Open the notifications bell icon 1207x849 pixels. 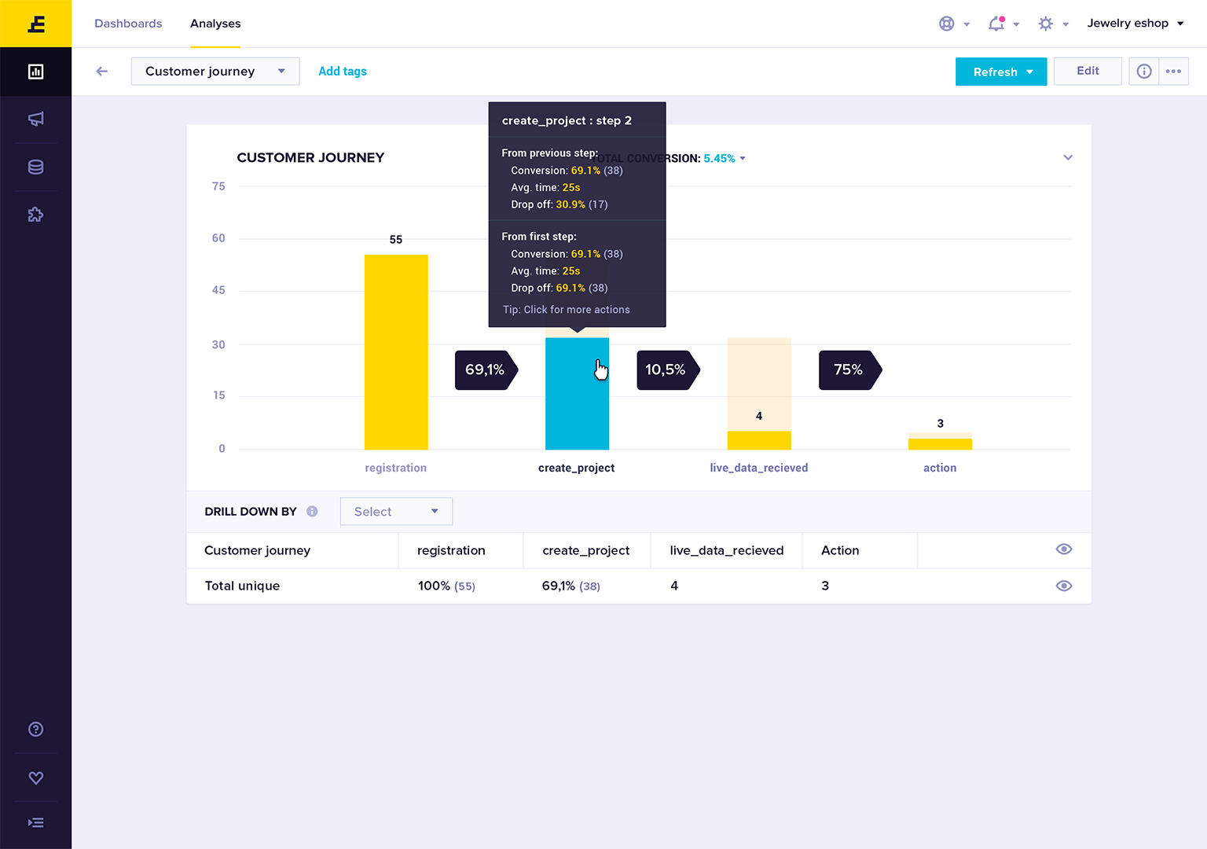[x=996, y=24]
